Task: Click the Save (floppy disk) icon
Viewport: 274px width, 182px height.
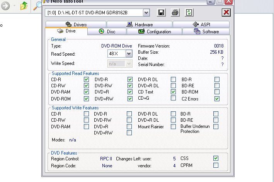Action: coord(161,13)
